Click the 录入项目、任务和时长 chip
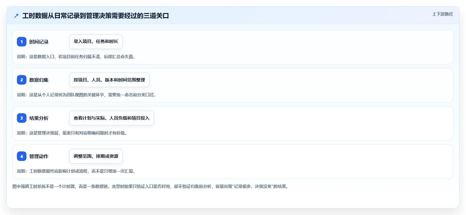The width and height of the screenshot is (466, 215). click(x=96, y=42)
